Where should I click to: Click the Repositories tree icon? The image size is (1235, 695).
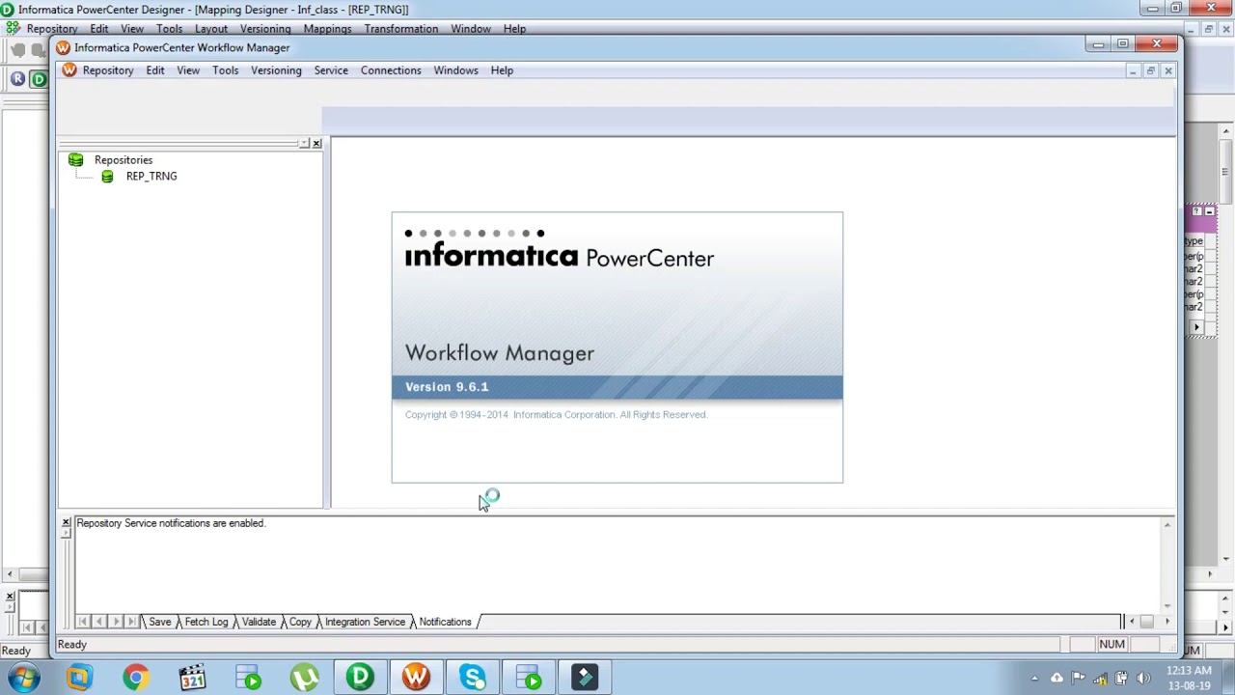(75, 160)
